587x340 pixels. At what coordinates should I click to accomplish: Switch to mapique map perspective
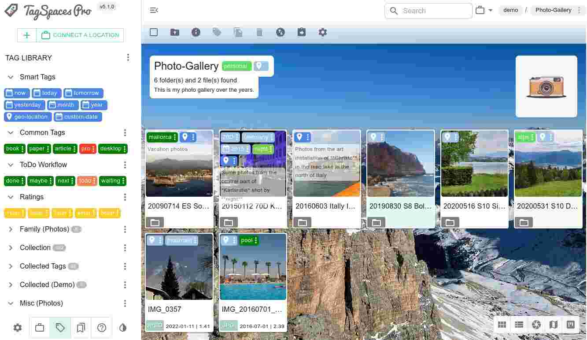pyautogui.click(x=554, y=325)
